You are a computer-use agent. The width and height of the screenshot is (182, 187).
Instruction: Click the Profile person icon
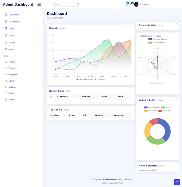(x=6, y=62)
